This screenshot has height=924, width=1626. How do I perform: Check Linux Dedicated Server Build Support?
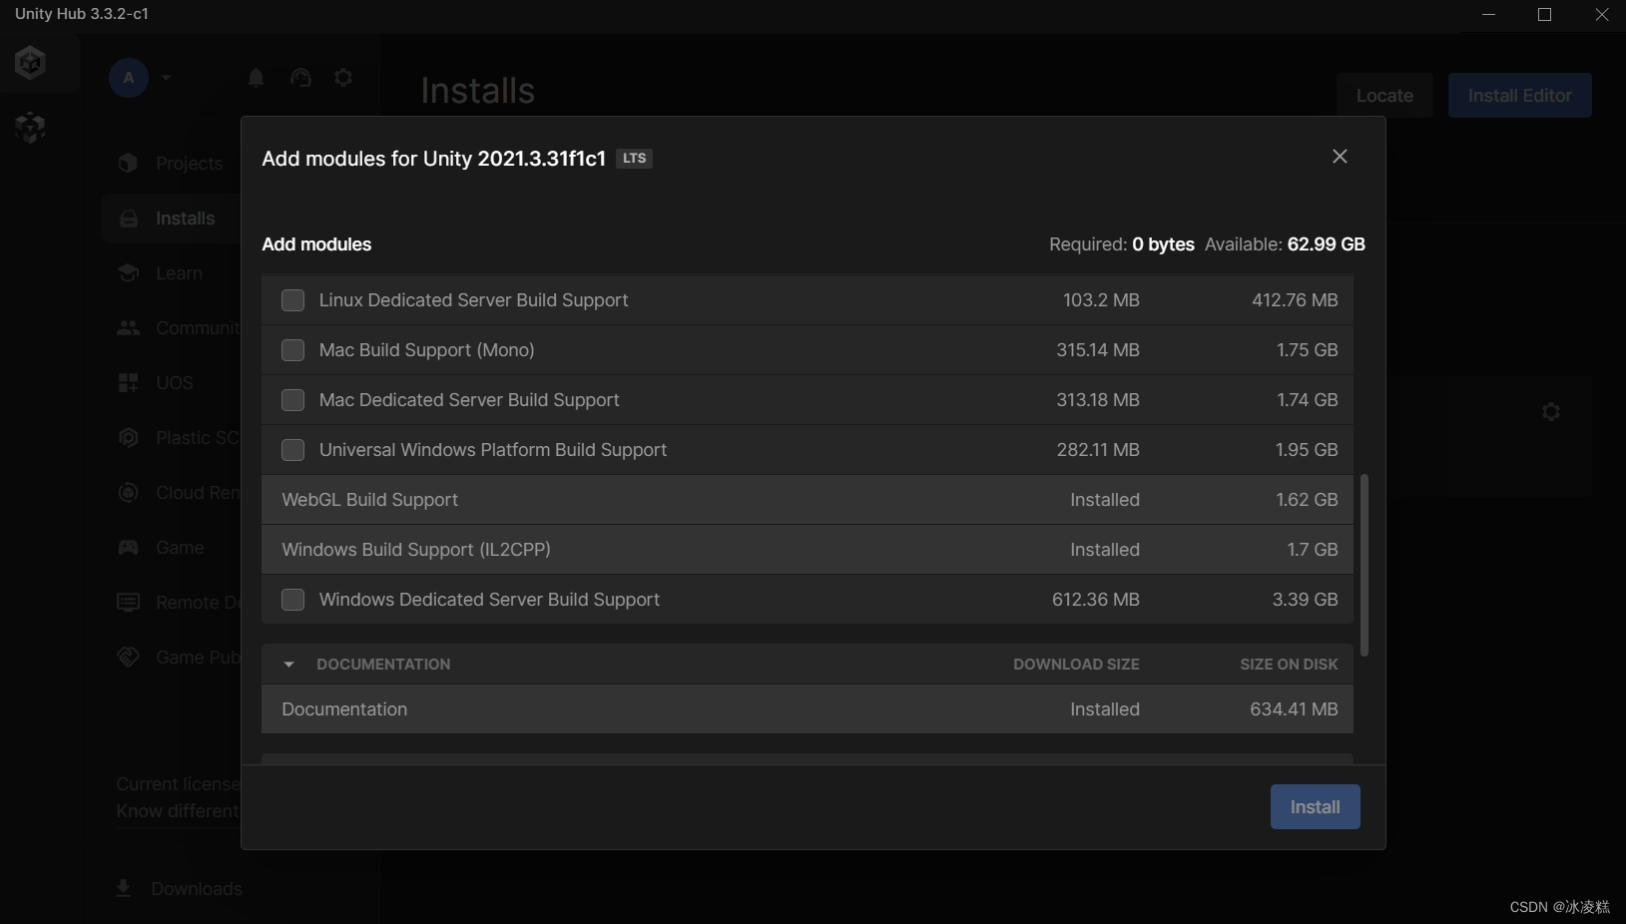pyautogui.click(x=292, y=300)
